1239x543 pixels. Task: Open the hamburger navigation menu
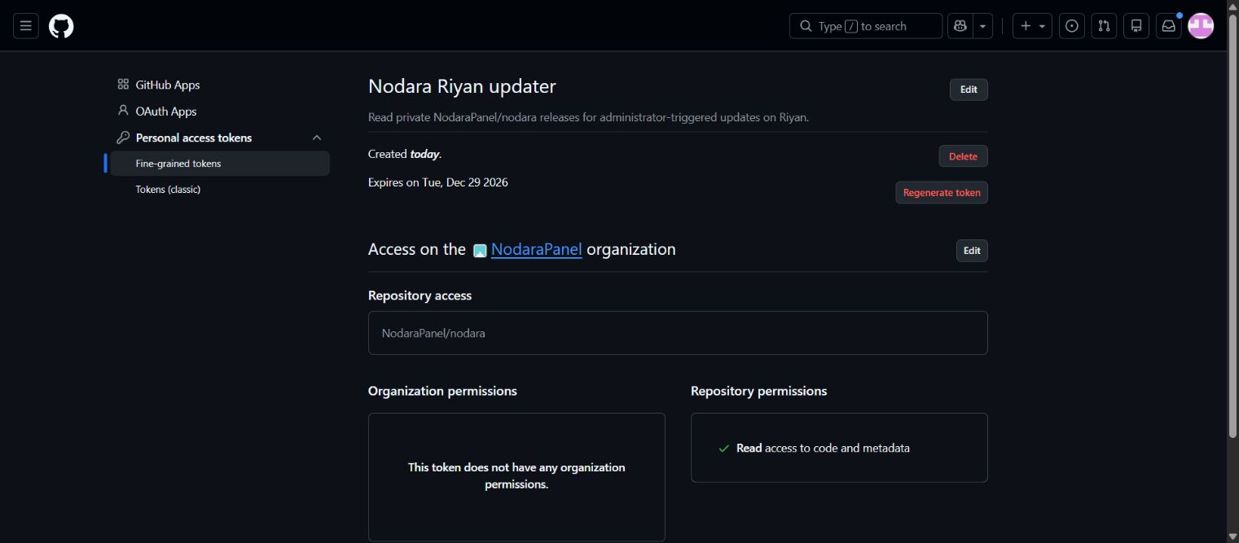25,26
